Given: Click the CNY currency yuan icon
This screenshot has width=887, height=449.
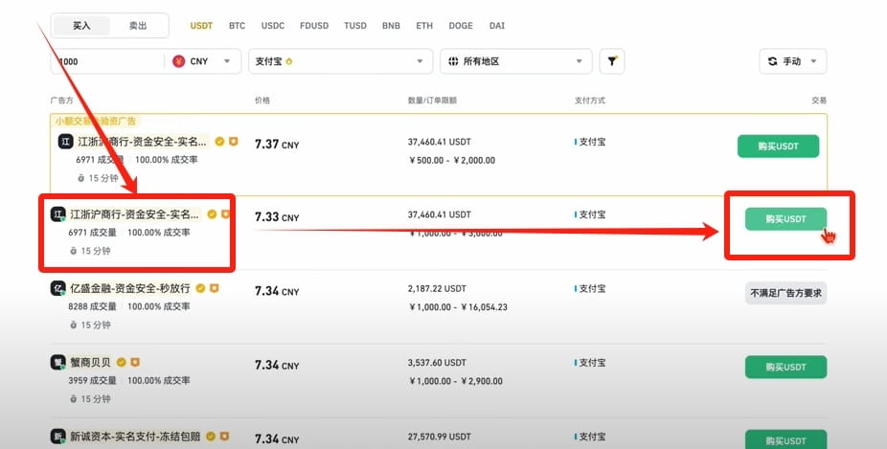Looking at the screenshot, I should [x=179, y=61].
